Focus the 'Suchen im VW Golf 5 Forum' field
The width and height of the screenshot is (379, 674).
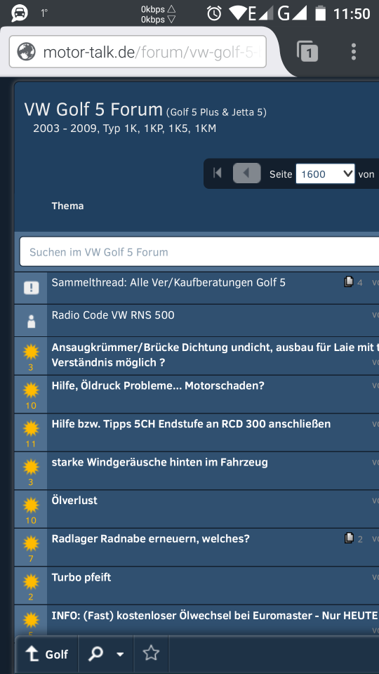199,252
